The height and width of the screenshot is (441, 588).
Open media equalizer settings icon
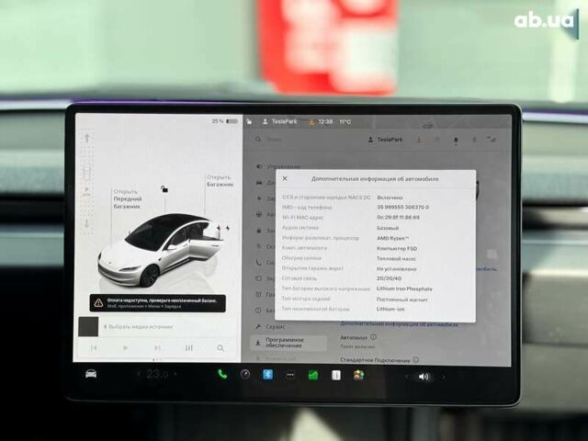[189, 348]
